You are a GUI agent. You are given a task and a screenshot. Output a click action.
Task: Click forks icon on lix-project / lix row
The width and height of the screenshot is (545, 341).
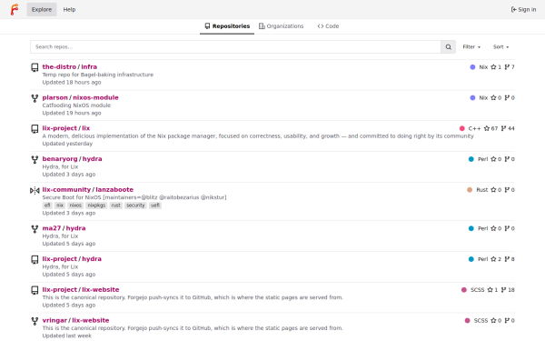503,128
